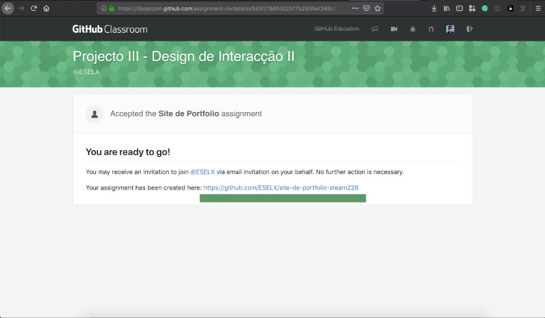545x318 pixels.
Task: Toggle the browser sidebar icon
Action: coord(459,8)
